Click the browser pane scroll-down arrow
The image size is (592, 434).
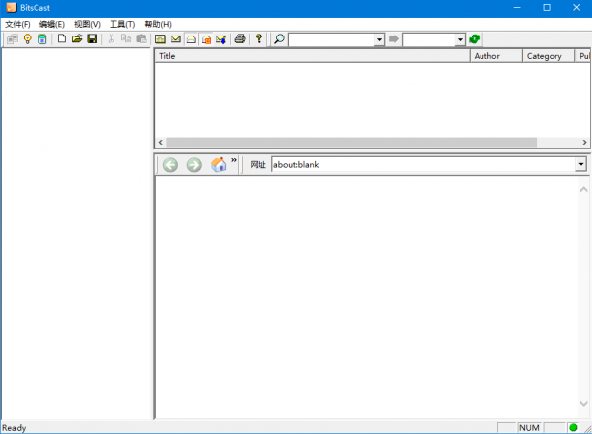(584, 403)
